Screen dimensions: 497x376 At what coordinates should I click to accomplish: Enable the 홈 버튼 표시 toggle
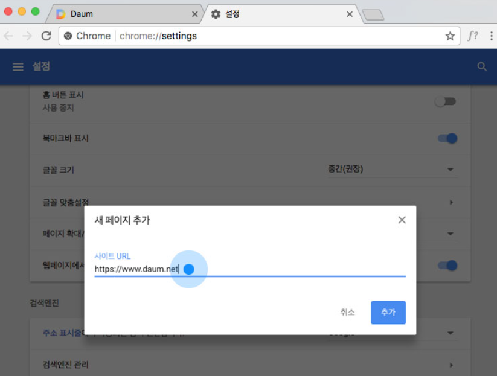point(445,101)
